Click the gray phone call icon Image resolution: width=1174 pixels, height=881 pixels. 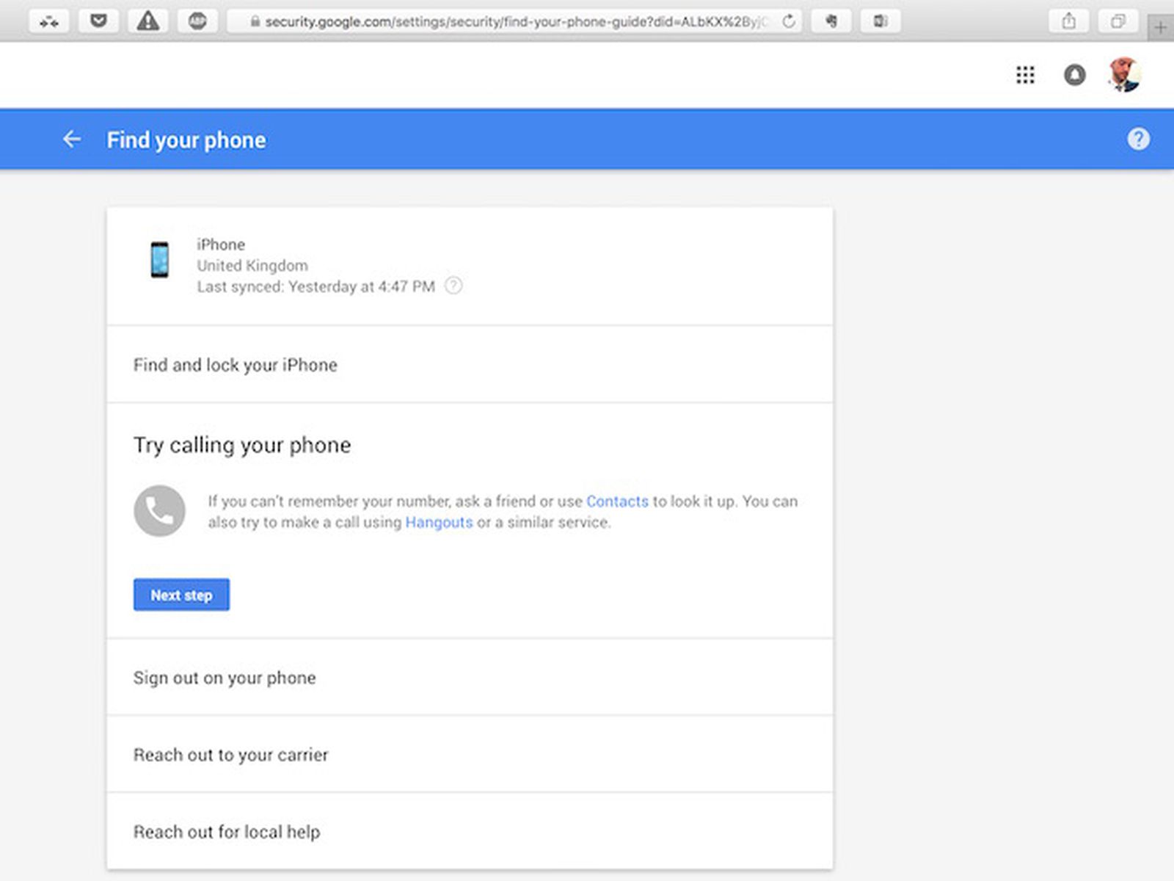[159, 511]
